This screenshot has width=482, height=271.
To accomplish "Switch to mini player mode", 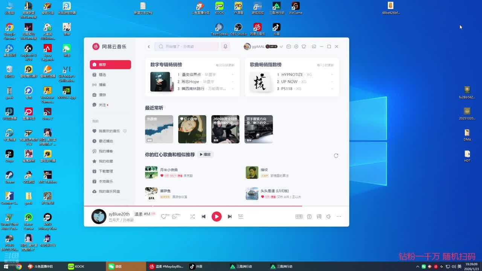I will pyautogui.click(x=314, y=47).
